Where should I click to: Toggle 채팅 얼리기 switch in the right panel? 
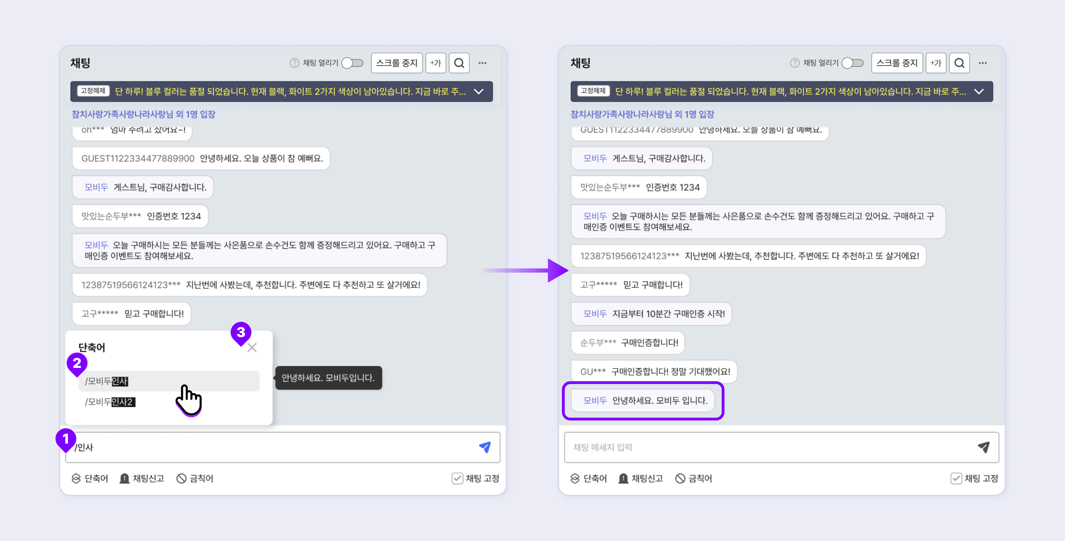tap(852, 63)
